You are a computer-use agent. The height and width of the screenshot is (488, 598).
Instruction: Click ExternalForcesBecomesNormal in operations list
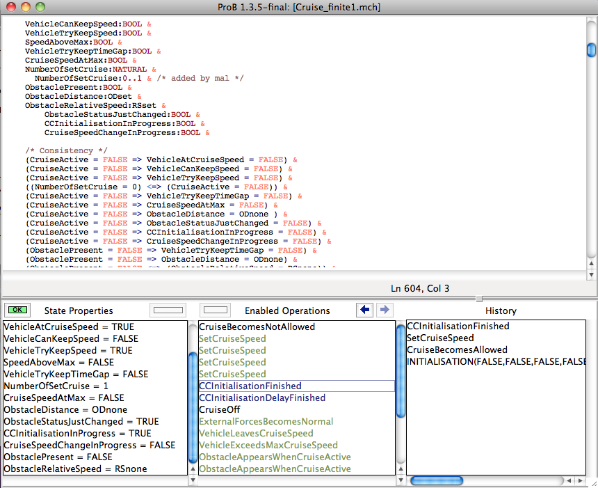[x=266, y=421]
